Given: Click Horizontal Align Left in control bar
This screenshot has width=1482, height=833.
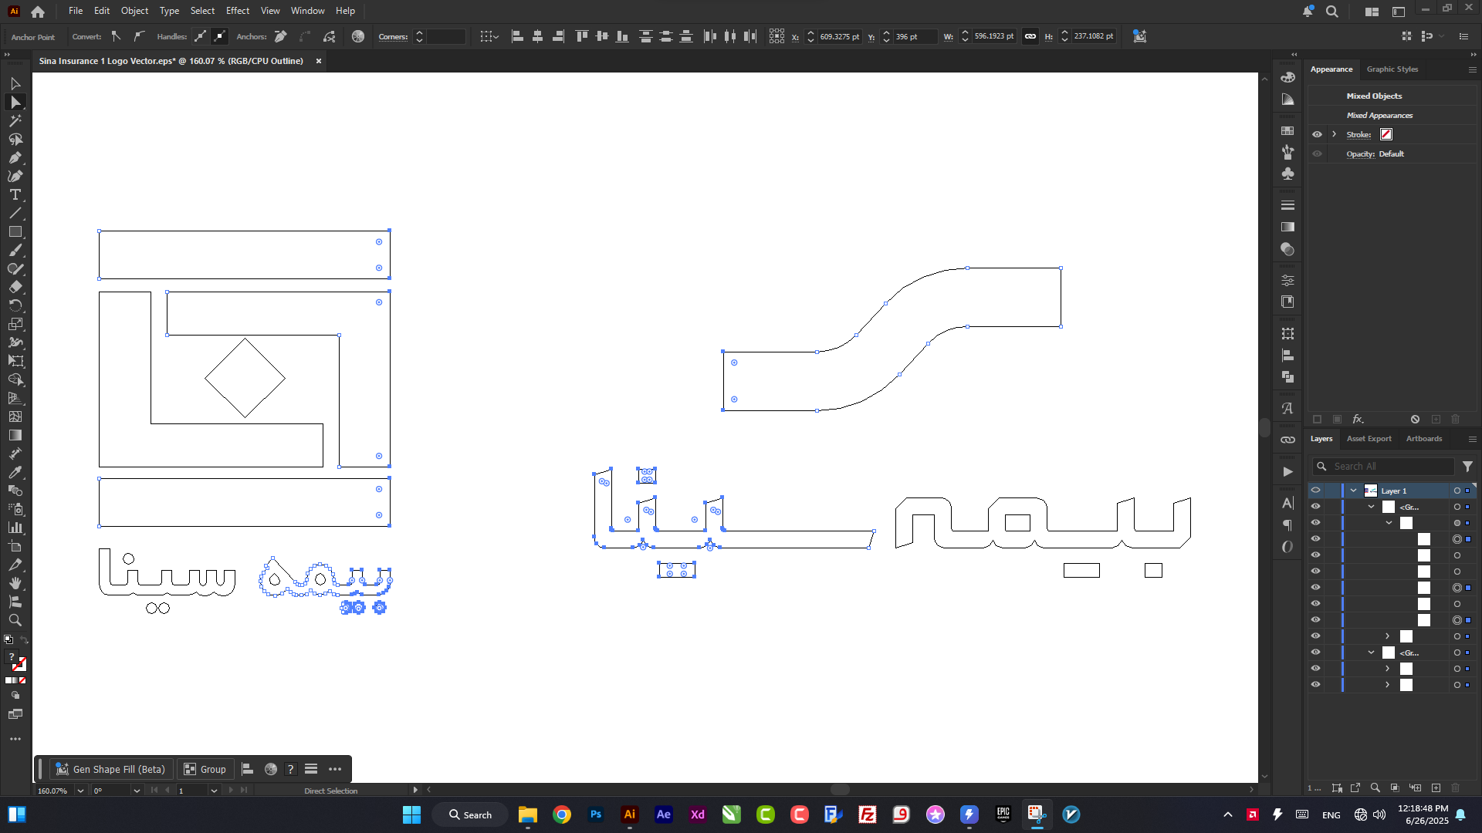Looking at the screenshot, I should [517, 36].
